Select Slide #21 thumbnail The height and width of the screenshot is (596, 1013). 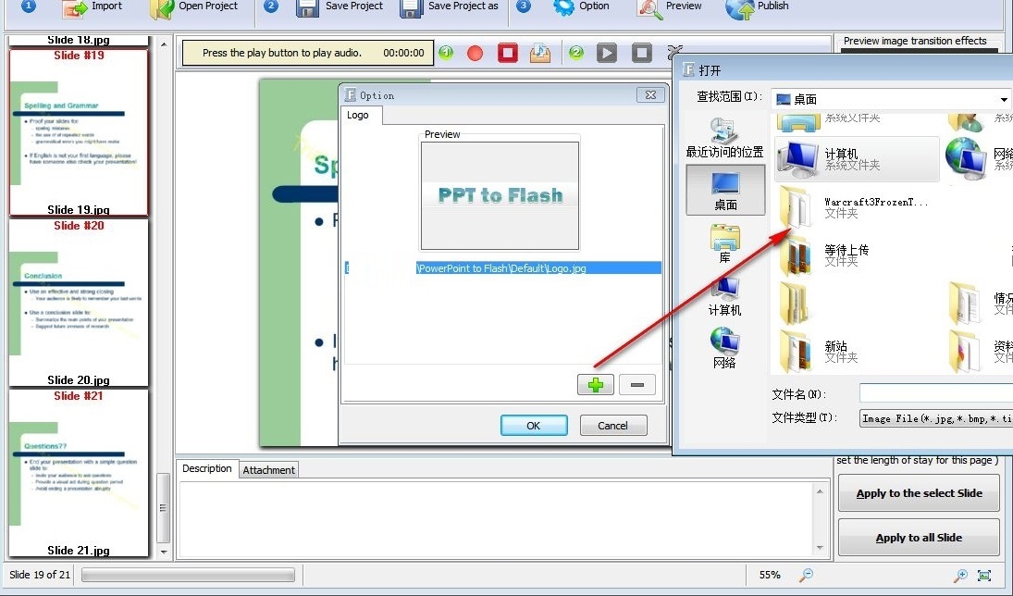[x=79, y=473]
